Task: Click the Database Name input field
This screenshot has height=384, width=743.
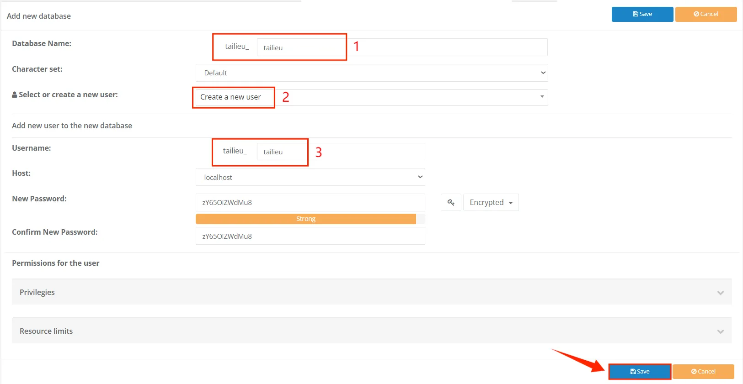Action: click(x=402, y=47)
